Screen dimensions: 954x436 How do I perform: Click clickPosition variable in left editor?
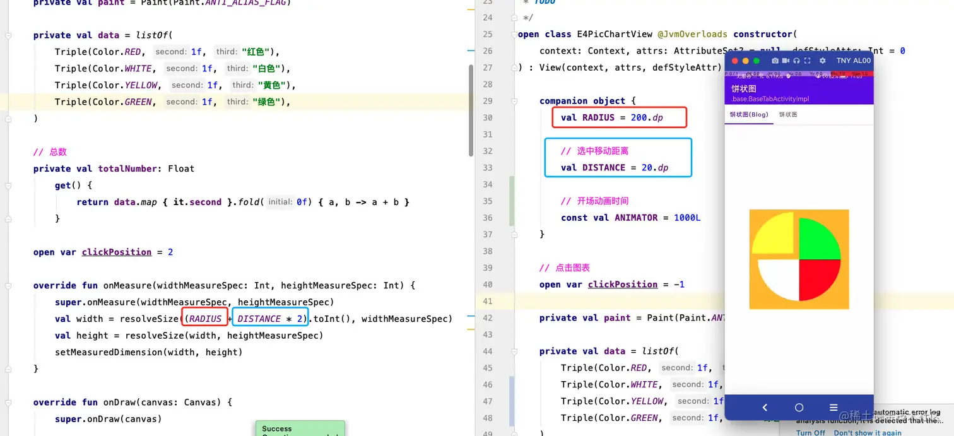(x=117, y=252)
